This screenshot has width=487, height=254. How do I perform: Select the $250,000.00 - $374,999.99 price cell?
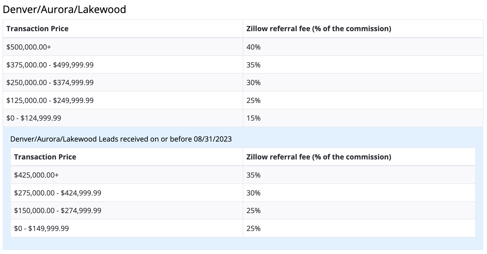[x=50, y=83]
